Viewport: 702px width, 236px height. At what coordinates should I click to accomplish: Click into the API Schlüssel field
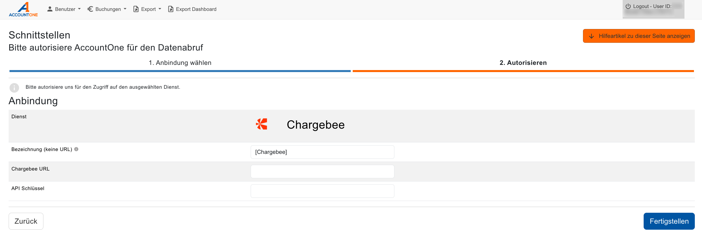pyautogui.click(x=322, y=191)
